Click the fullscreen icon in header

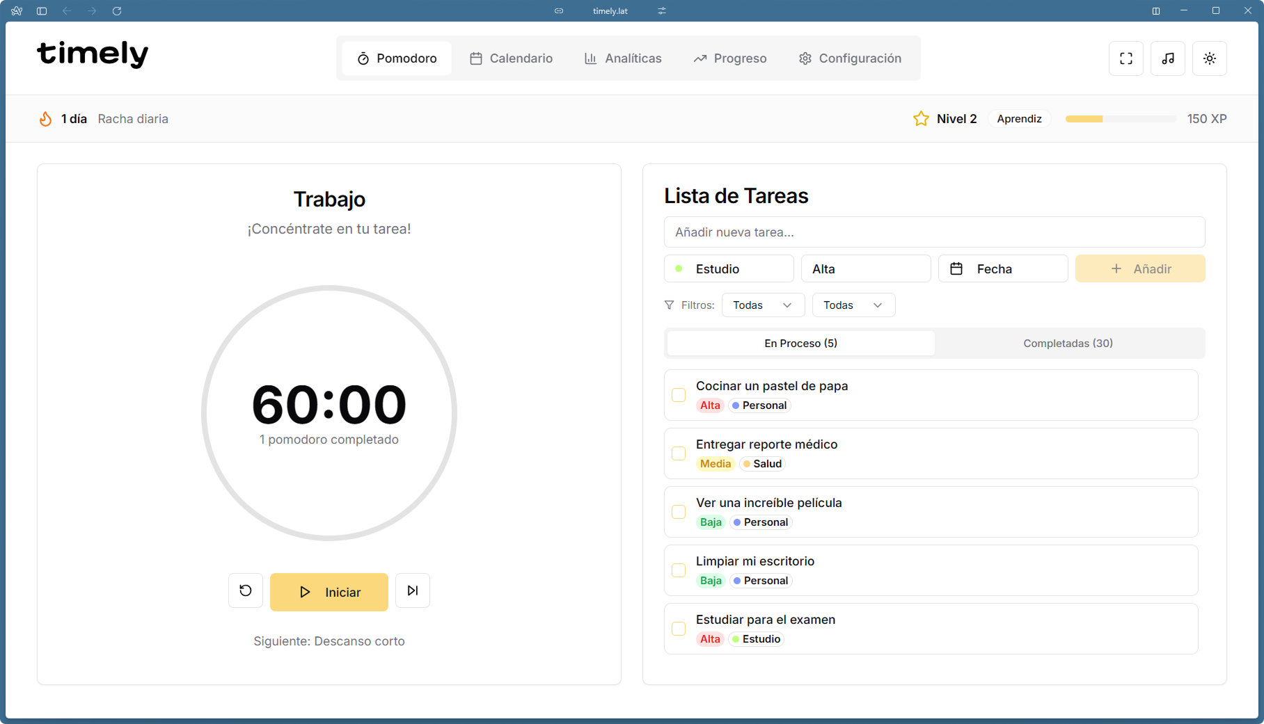pos(1125,58)
